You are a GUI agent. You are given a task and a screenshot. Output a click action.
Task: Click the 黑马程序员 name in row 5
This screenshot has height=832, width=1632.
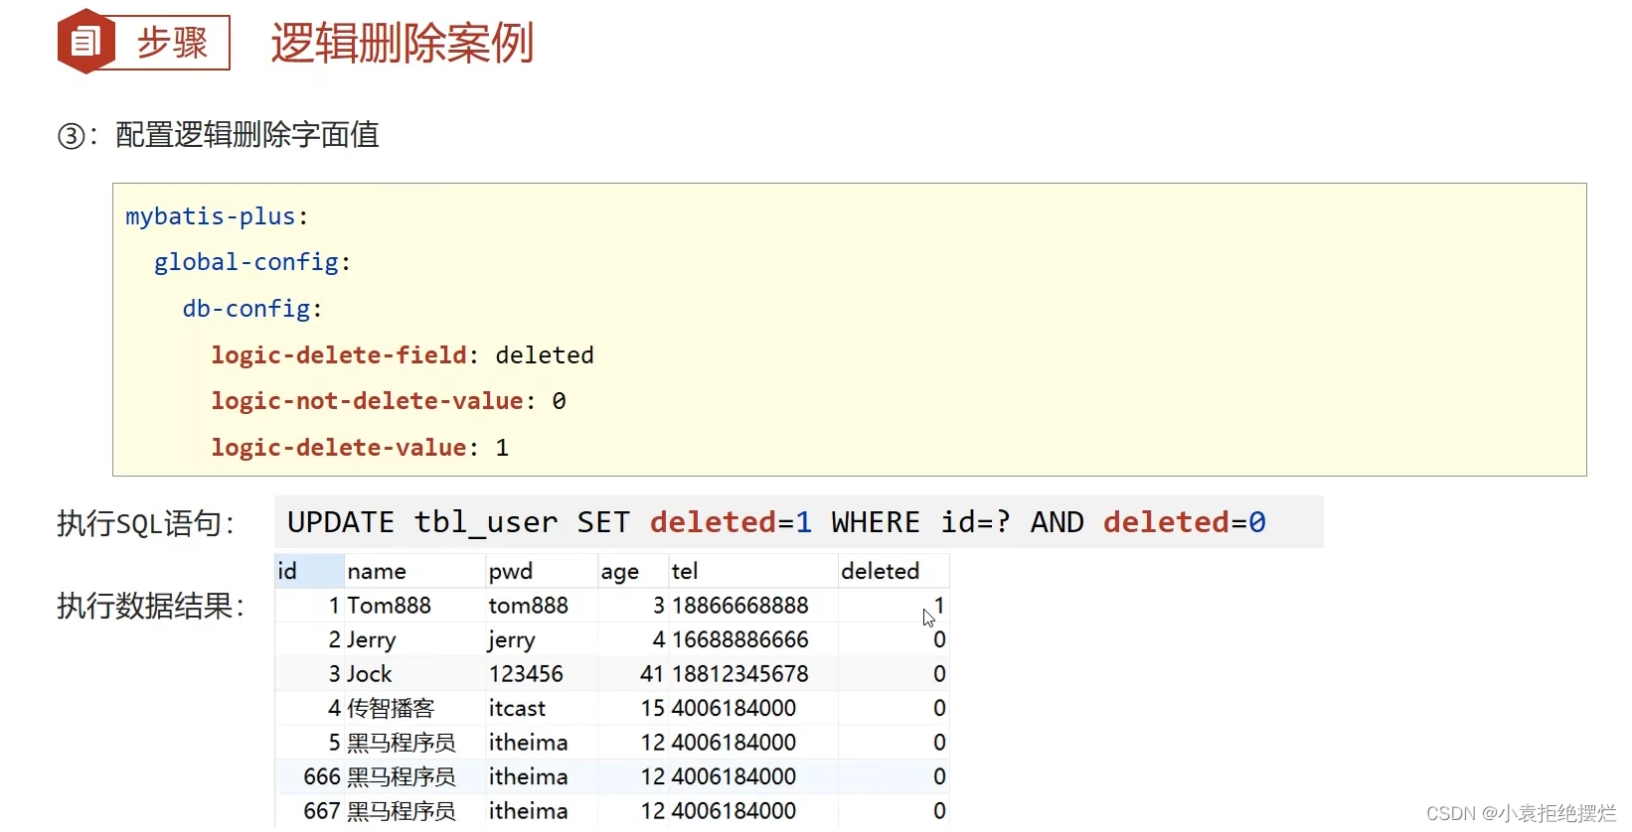pos(402,743)
